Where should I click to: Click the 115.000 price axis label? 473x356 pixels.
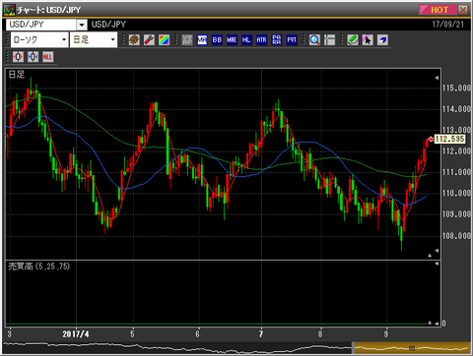456,89
